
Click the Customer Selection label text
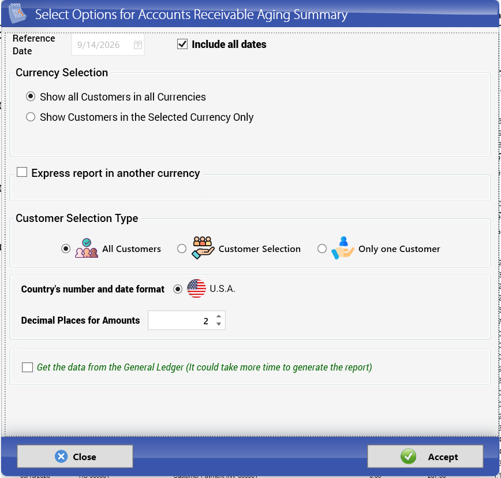[260, 249]
